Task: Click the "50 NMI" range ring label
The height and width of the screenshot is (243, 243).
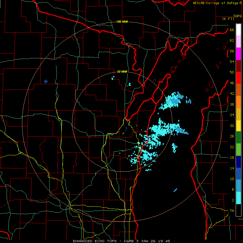Action: (122, 72)
